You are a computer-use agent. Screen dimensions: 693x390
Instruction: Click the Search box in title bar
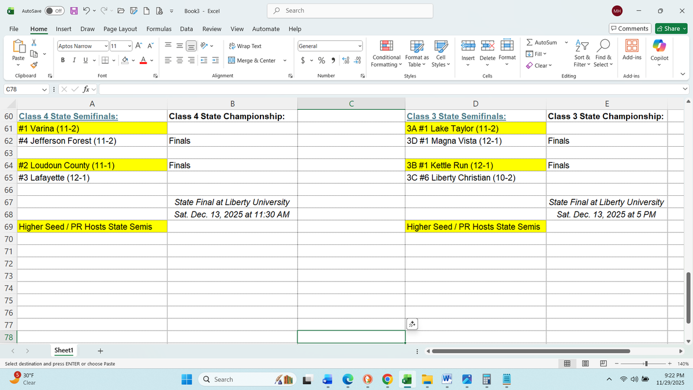pos(351,10)
